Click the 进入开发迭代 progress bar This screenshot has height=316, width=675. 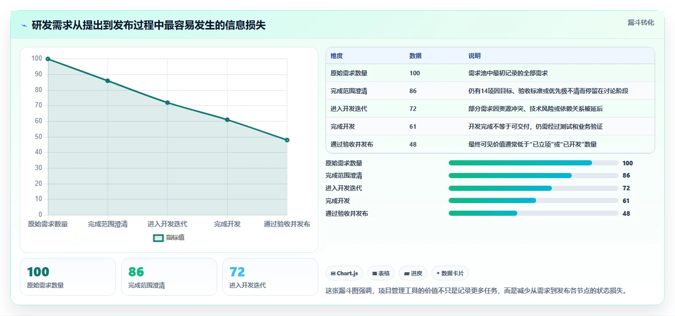(534, 188)
